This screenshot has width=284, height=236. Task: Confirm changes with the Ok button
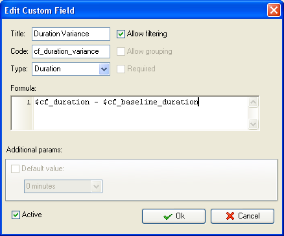[x=174, y=216]
